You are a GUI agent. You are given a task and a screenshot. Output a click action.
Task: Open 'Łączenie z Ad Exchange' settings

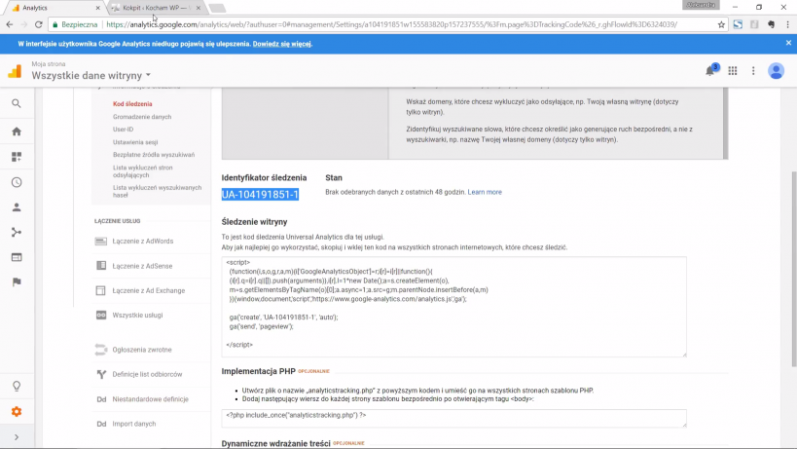pyautogui.click(x=149, y=290)
